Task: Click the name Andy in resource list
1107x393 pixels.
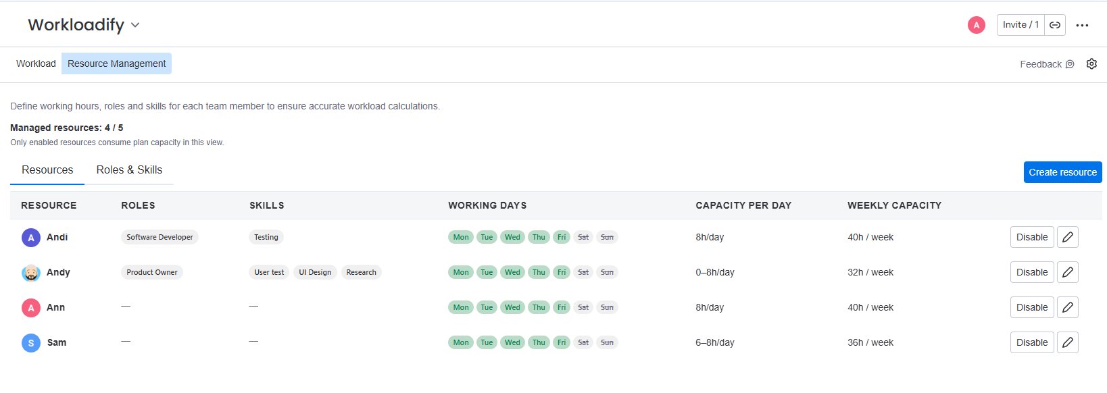Action: [x=58, y=272]
